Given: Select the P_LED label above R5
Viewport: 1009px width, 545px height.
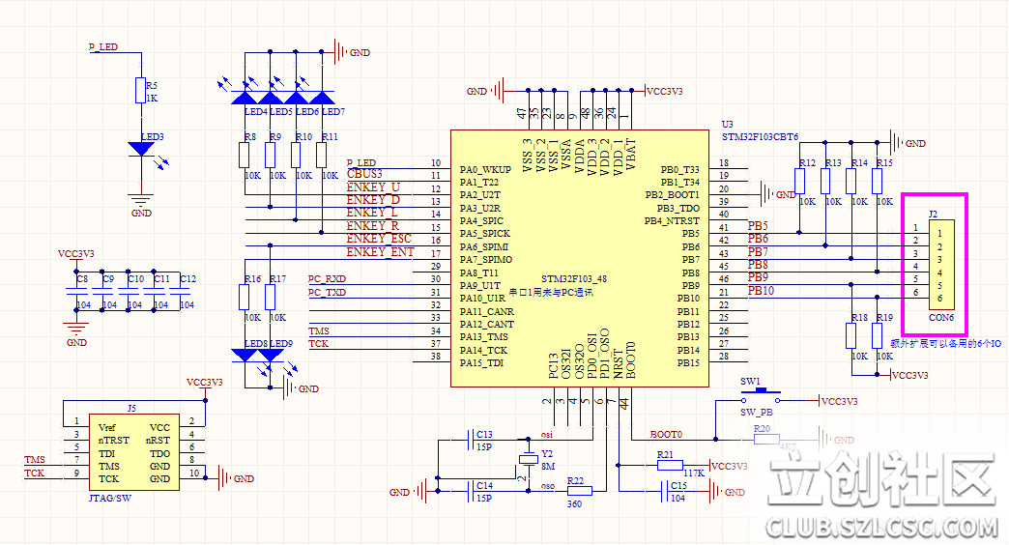Looking at the screenshot, I should point(103,46).
